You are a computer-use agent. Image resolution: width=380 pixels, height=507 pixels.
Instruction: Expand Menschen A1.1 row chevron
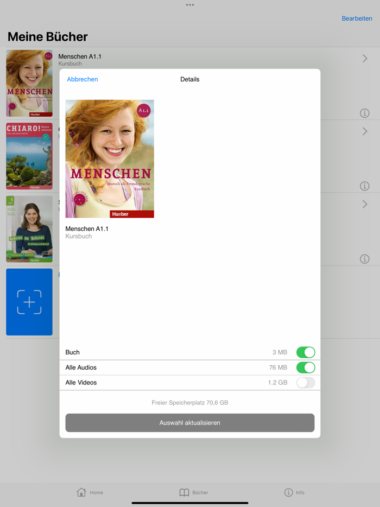click(x=365, y=59)
